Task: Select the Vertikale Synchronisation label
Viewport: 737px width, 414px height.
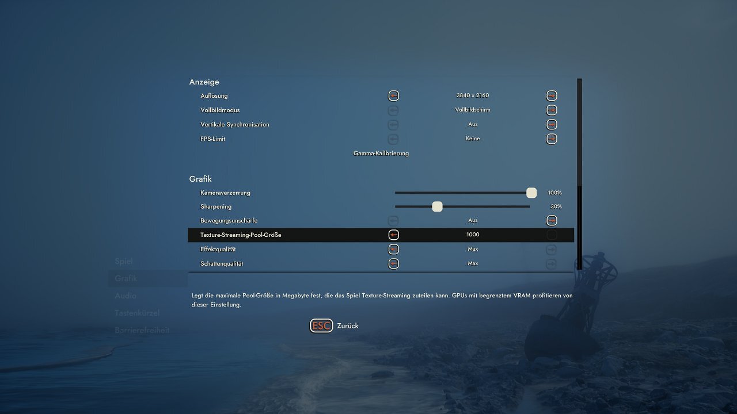Action: [235, 125]
